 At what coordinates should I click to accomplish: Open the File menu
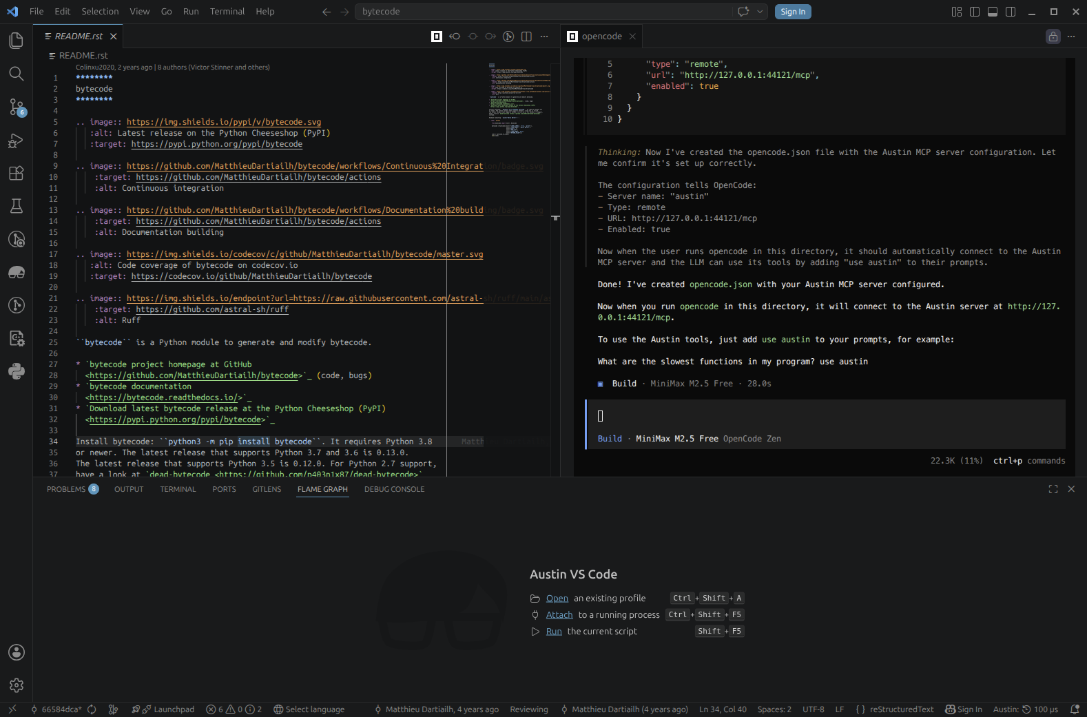(37, 12)
